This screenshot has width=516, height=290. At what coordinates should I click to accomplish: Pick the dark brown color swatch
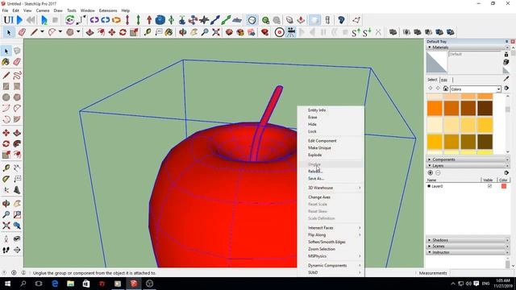click(485, 109)
